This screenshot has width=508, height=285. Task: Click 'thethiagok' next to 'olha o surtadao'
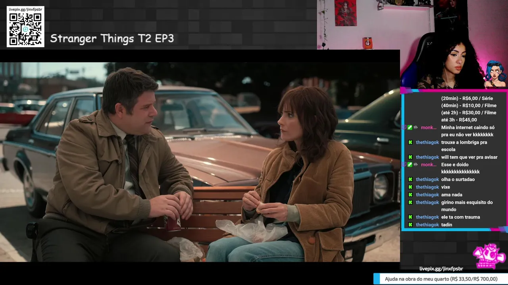coord(427,180)
